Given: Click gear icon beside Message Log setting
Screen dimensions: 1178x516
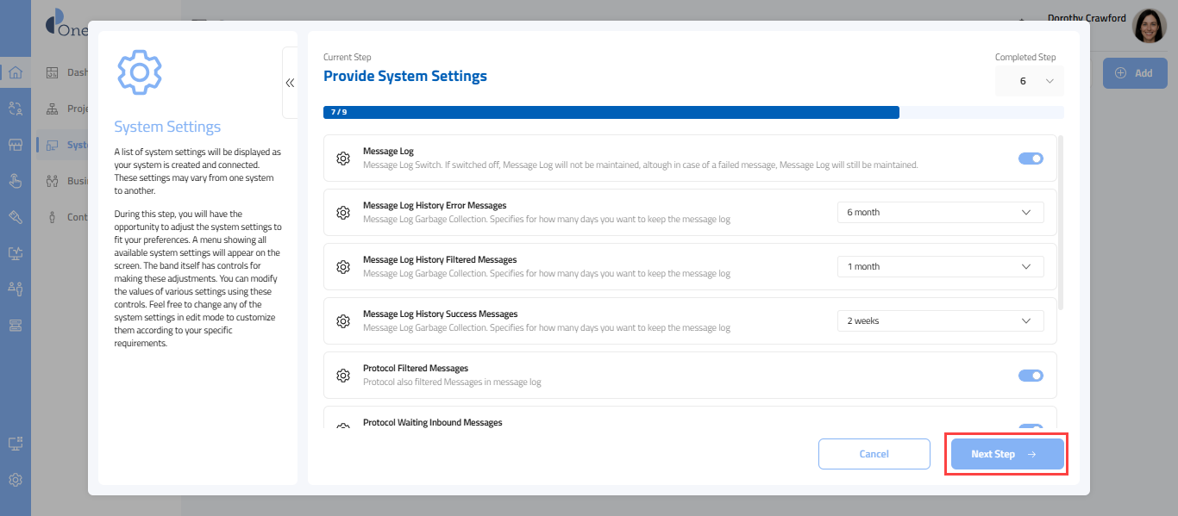Looking at the screenshot, I should click(343, 159).
